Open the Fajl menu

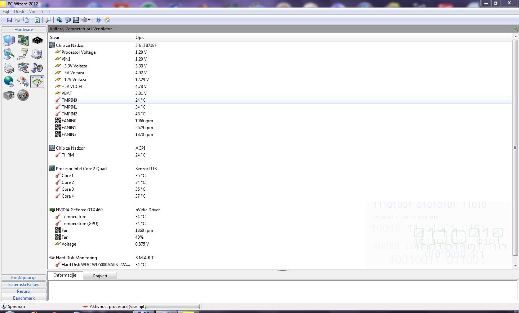tap(6, 11)
